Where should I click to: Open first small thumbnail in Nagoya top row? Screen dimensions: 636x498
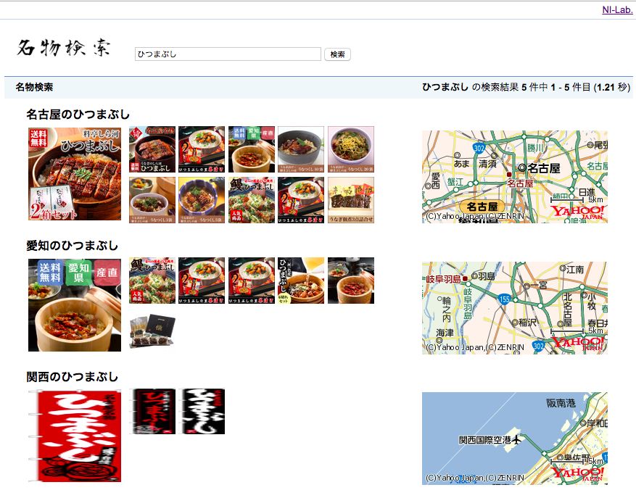(152, 149)
